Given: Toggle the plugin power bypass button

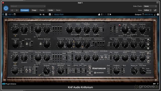Looking at the screenshot, I should tap(6, 8).
